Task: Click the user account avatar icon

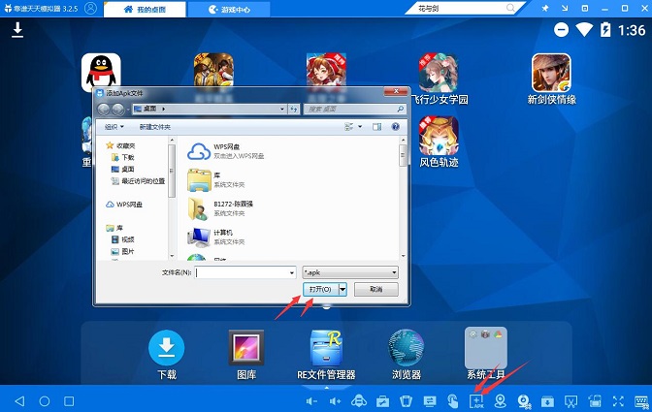Action: 90,9
